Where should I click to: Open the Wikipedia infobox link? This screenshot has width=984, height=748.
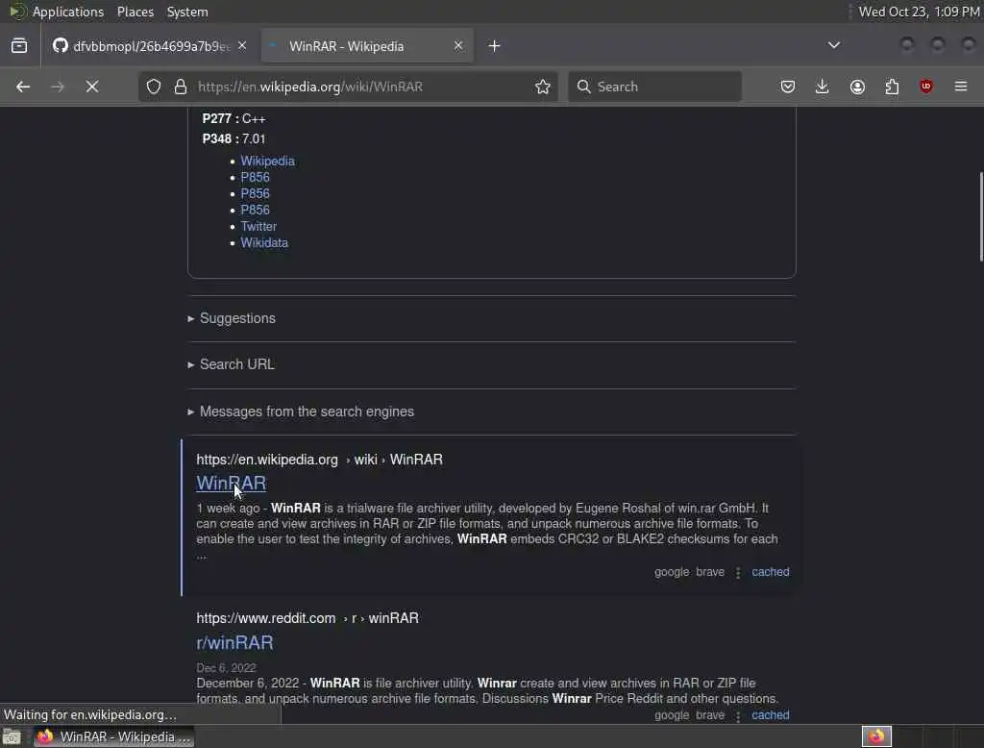pos(267,161)
